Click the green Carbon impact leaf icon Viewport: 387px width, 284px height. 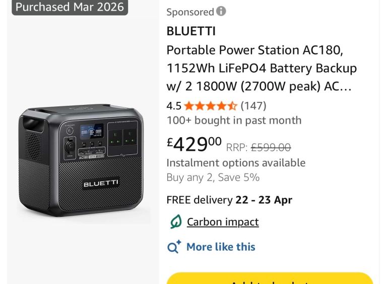[175, 222]
